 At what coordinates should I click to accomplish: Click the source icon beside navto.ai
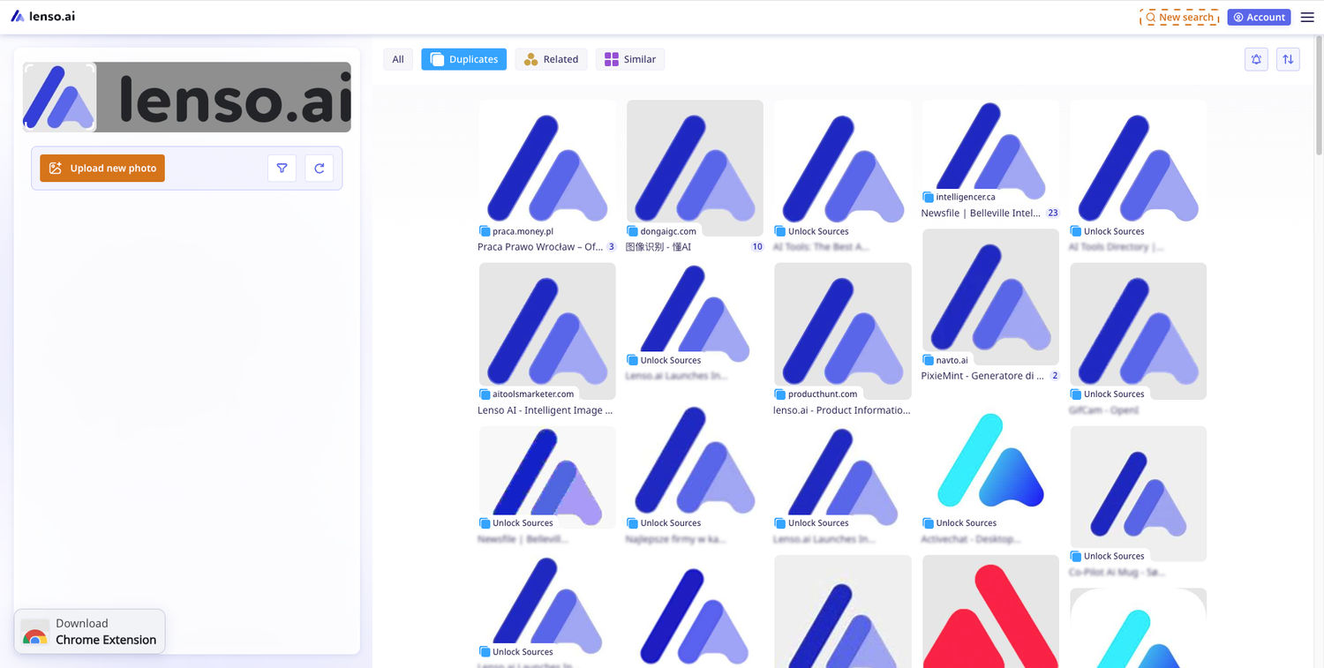coord(928,360)
